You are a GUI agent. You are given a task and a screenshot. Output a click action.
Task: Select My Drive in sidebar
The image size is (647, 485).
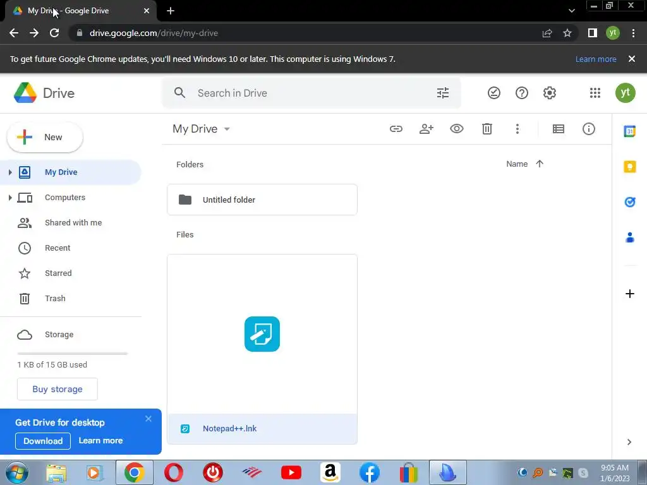pos(71,172)
